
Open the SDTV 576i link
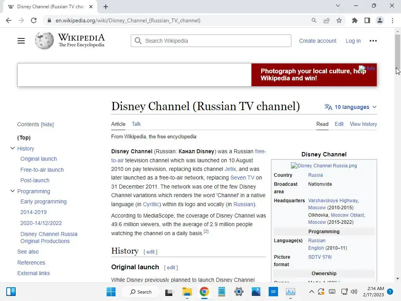click(x=320, y=257)
